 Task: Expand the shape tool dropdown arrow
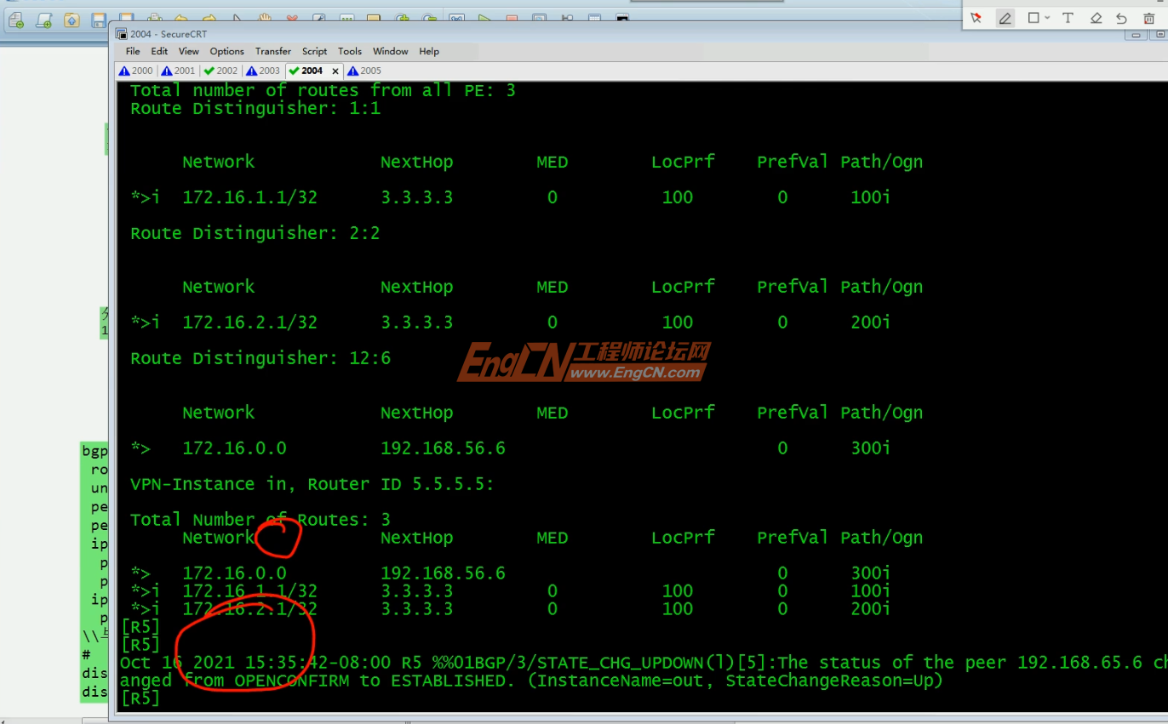1047,18
